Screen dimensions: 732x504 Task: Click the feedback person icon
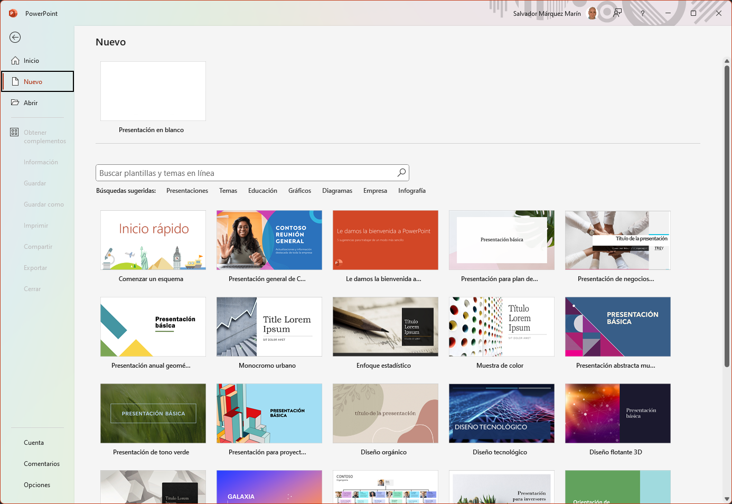click(617, 13)
